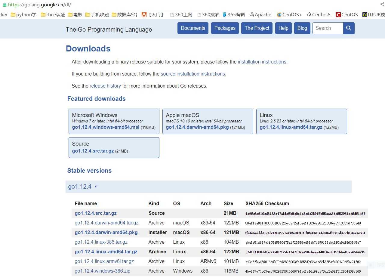Click the Size column header
The image size is (385, 278).
coord(229,203)
